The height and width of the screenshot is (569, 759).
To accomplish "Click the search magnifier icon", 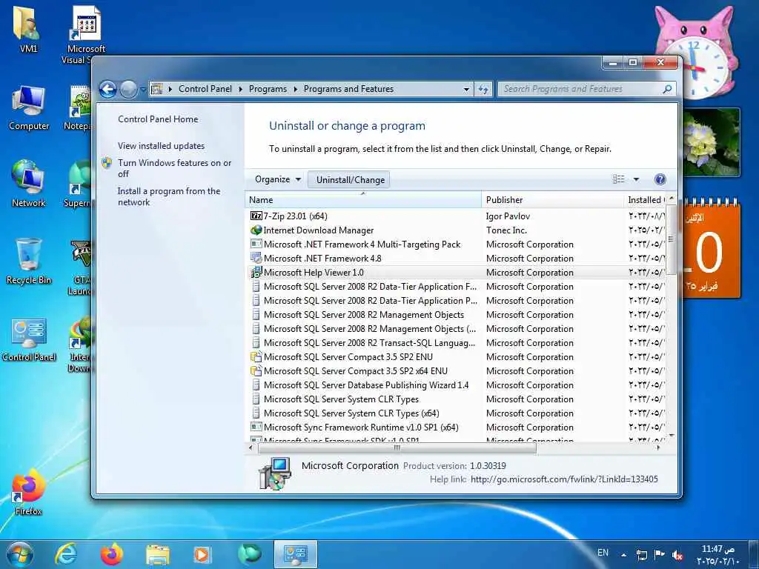I will click(x=668, y=89).
